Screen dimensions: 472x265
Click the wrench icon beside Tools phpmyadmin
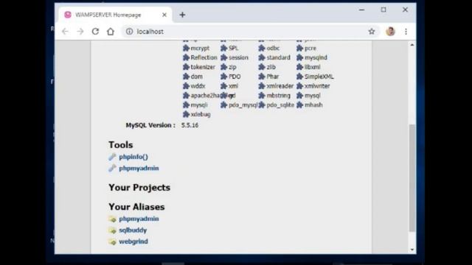tap(112, 169)
